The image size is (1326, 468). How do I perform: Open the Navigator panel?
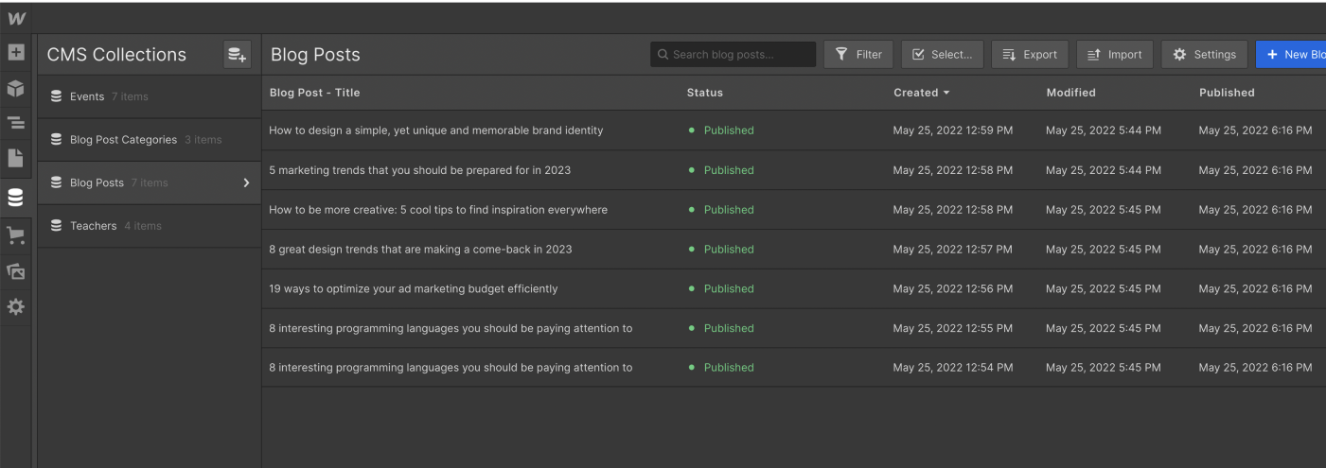pyautogui.click(x=16, y=123)
